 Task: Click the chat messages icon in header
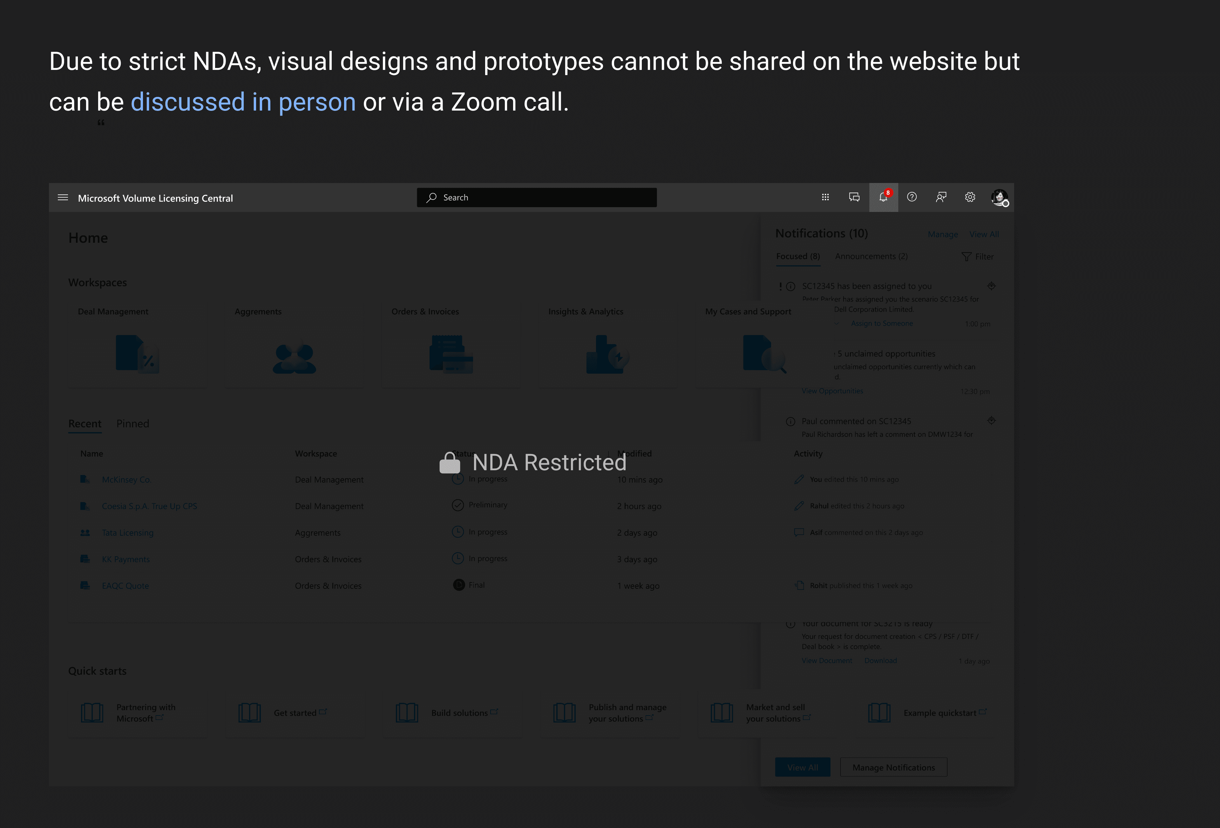854,197
